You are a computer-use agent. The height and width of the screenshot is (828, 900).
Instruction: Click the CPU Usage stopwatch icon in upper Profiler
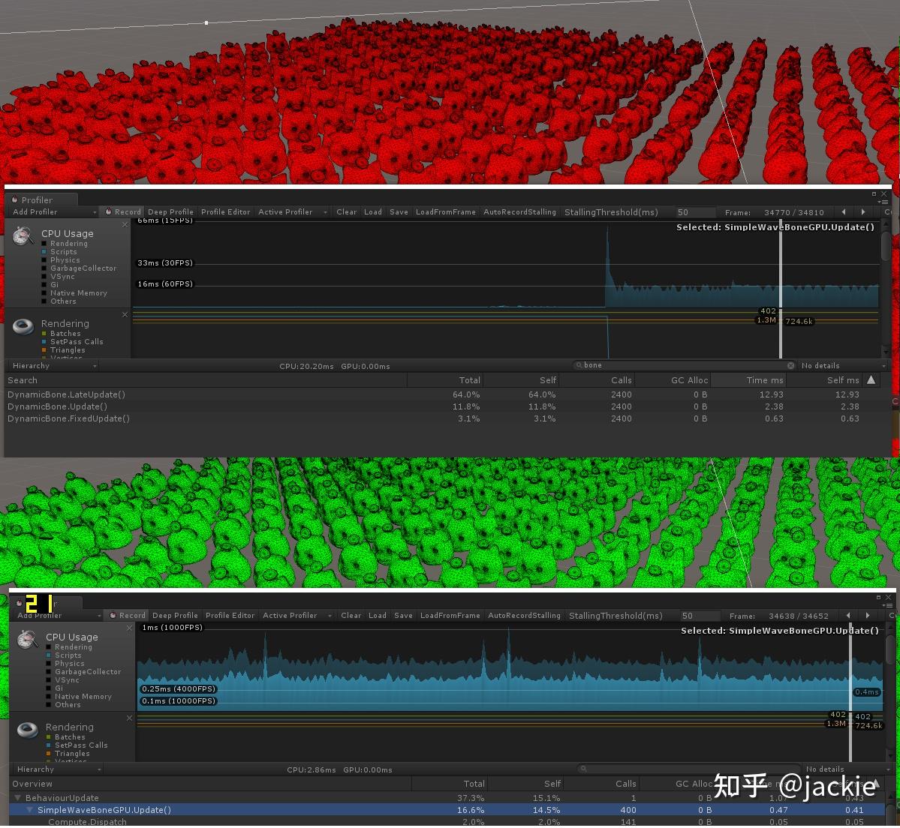click(23, 235)
